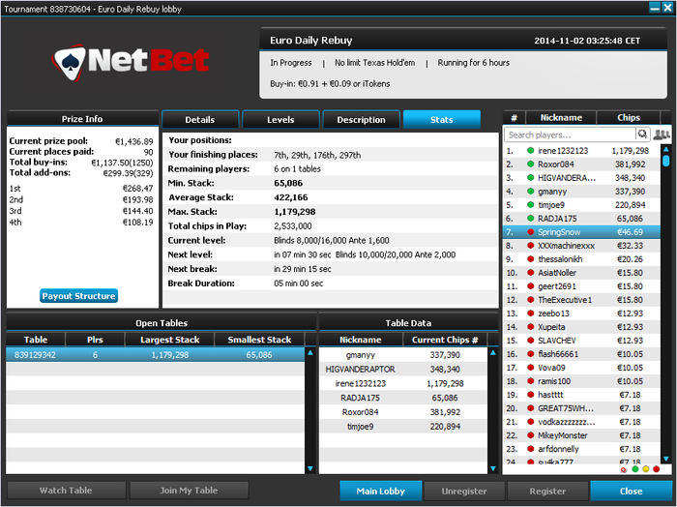Click the player list scroll up arrow
This screenshot has width=677, height=507.
(x=666, y=149)
